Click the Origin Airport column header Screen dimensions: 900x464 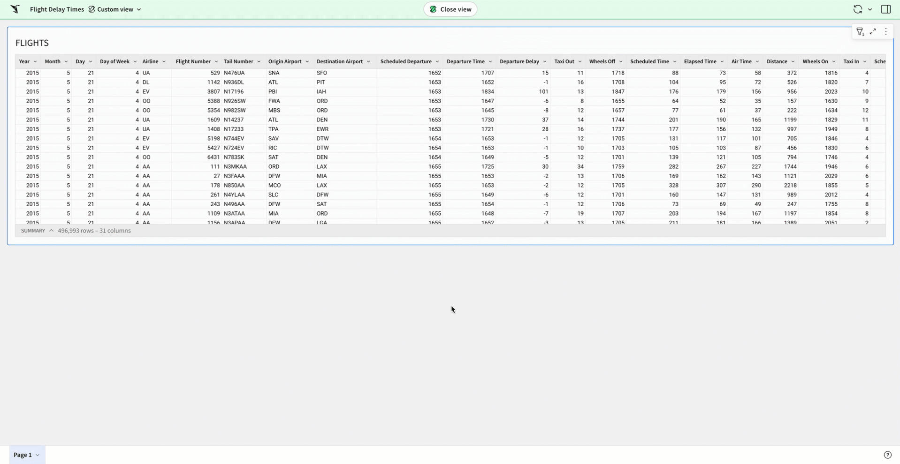pos(285,62)
